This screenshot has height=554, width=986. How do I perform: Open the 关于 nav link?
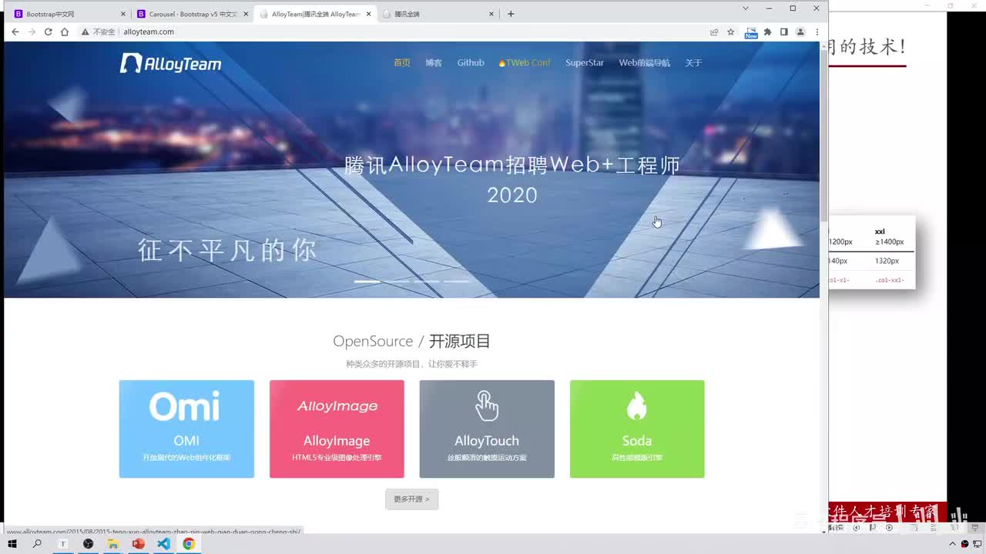[694, 63]
